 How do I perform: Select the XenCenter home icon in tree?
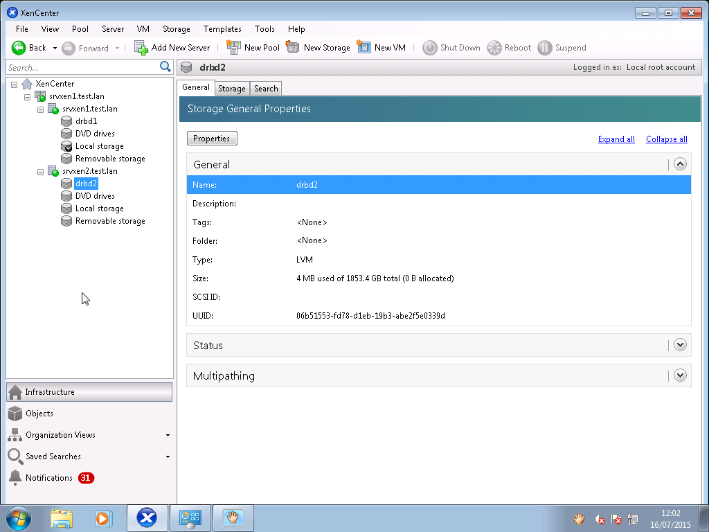27,84
